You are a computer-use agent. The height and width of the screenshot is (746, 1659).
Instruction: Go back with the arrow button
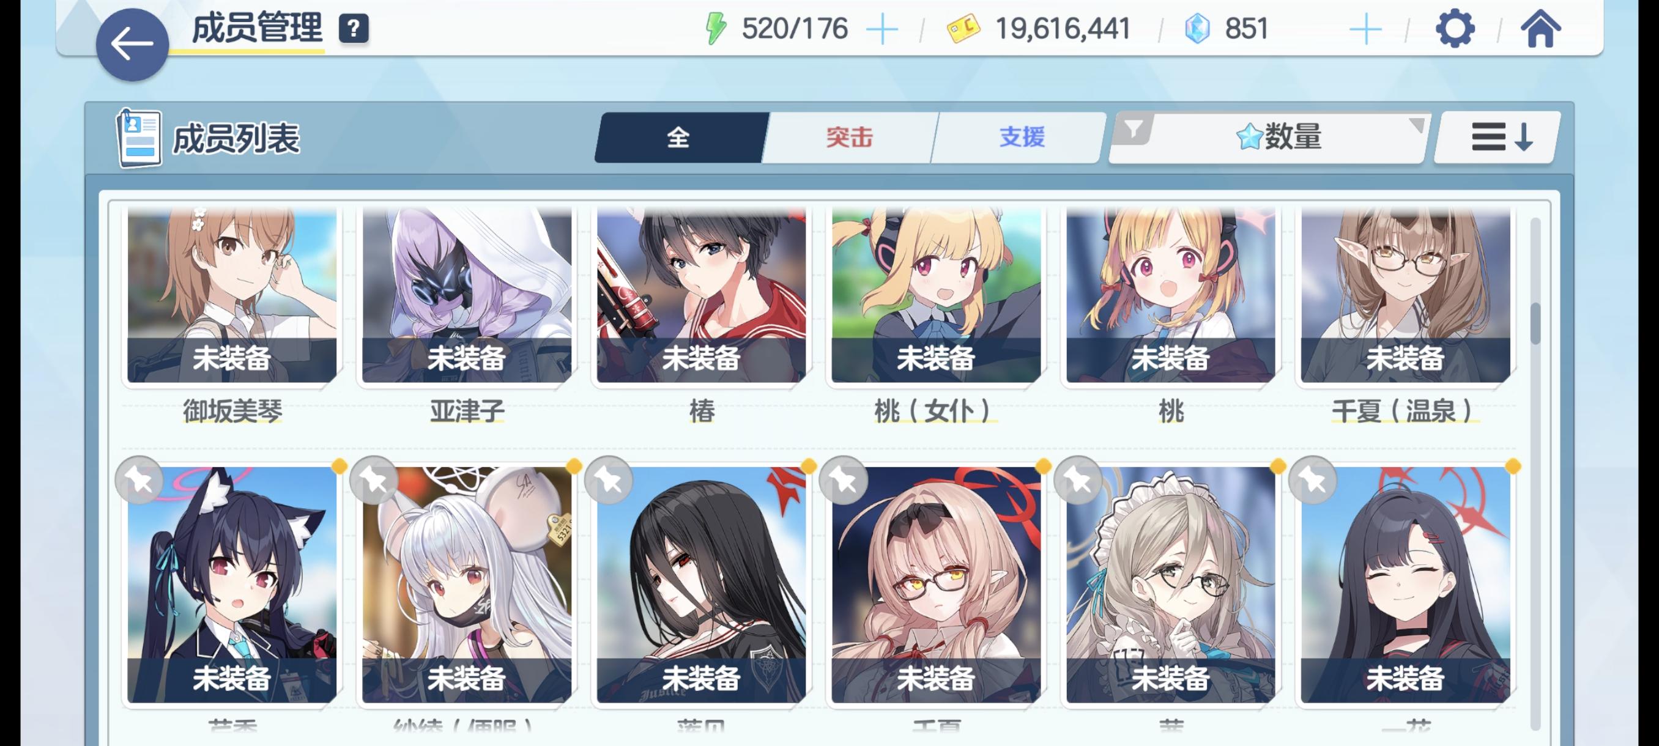tap(132, 45)
